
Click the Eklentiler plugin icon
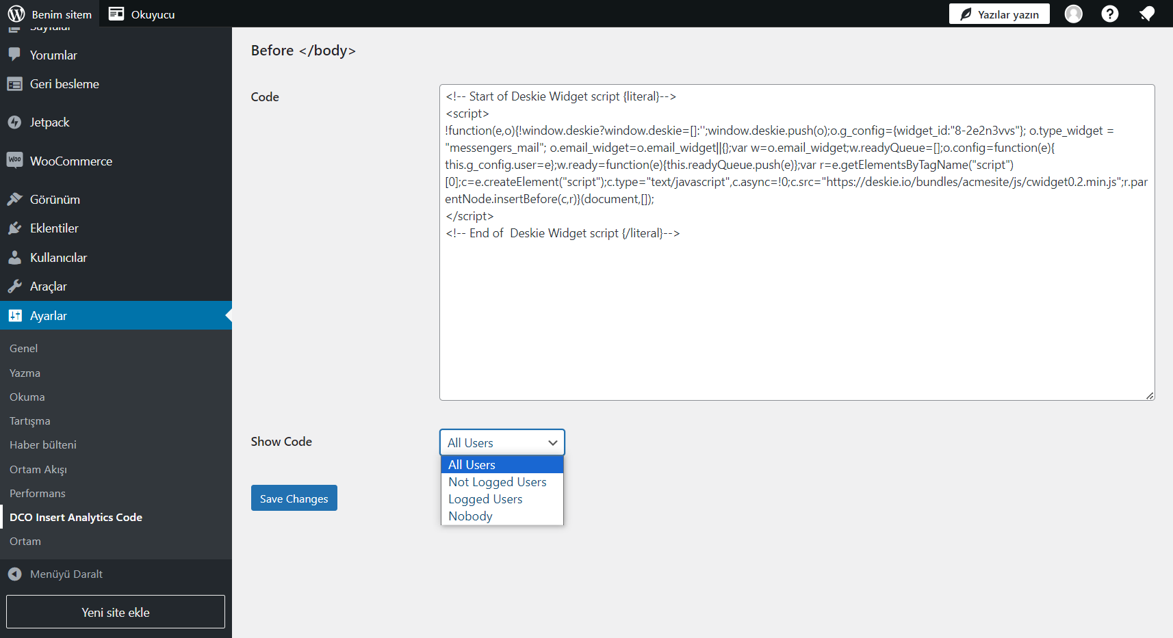click(x=14, y=228)
